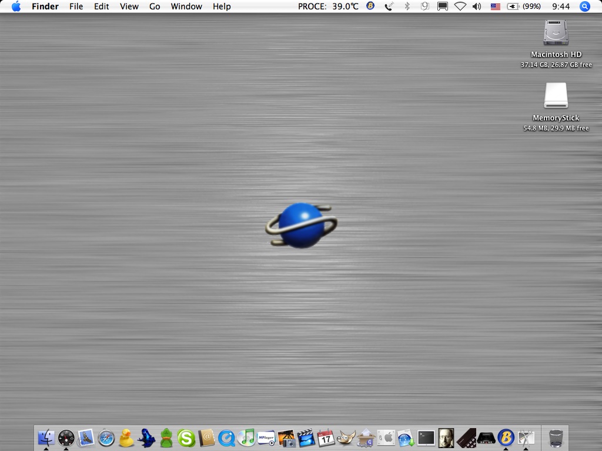Open the Go menu
The image size is (602, 451).
pyautogui.click(x=155, y=6)
